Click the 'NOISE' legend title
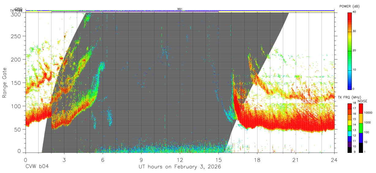This screenshot has width=376, height=173. [x=363, y=101]
